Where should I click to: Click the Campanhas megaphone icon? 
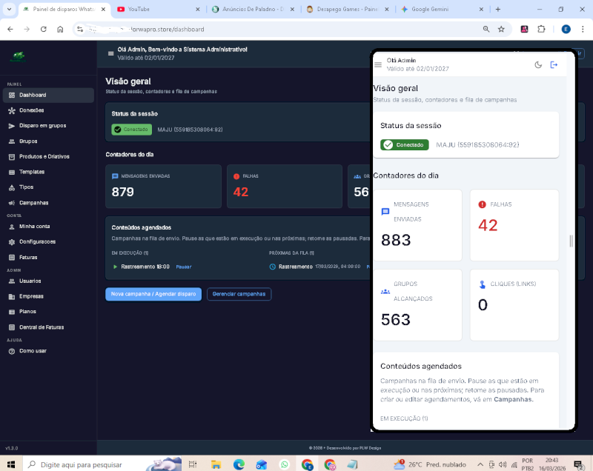click(11, 203)
